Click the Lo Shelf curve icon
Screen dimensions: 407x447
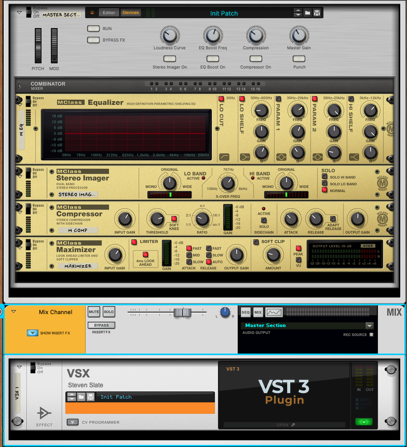tap(245, 157)
